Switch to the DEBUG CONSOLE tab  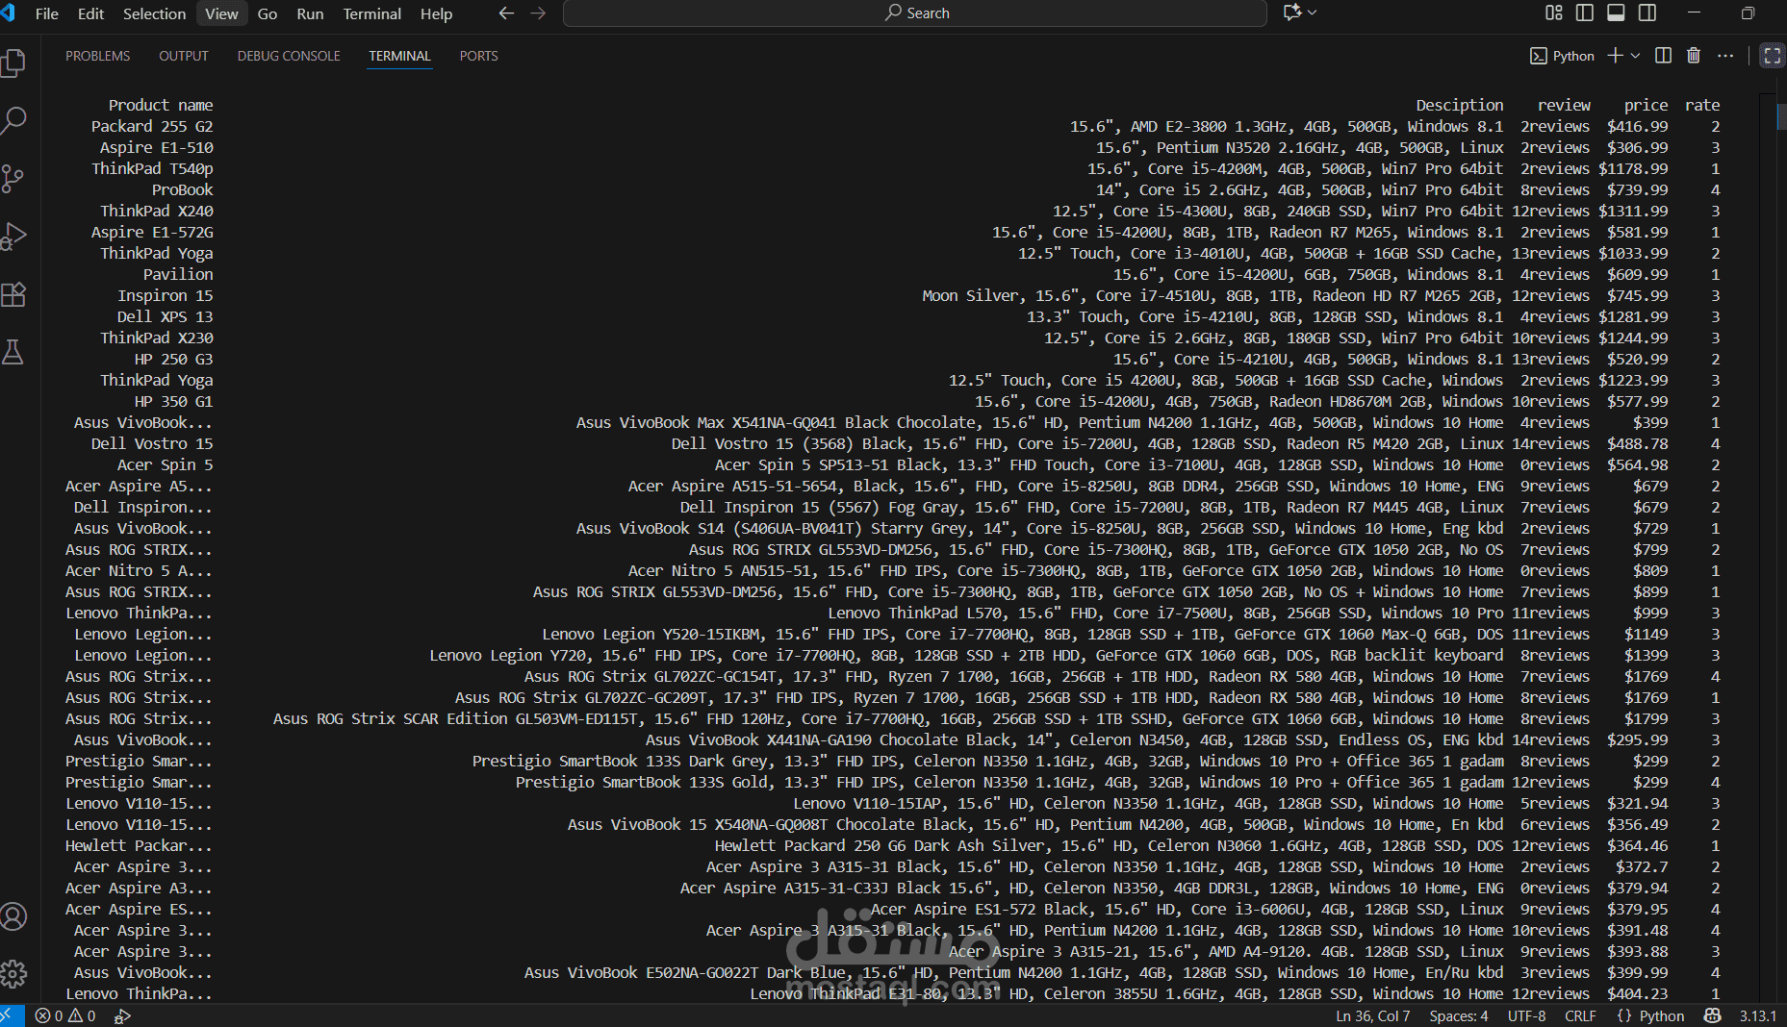coord(289,56)
